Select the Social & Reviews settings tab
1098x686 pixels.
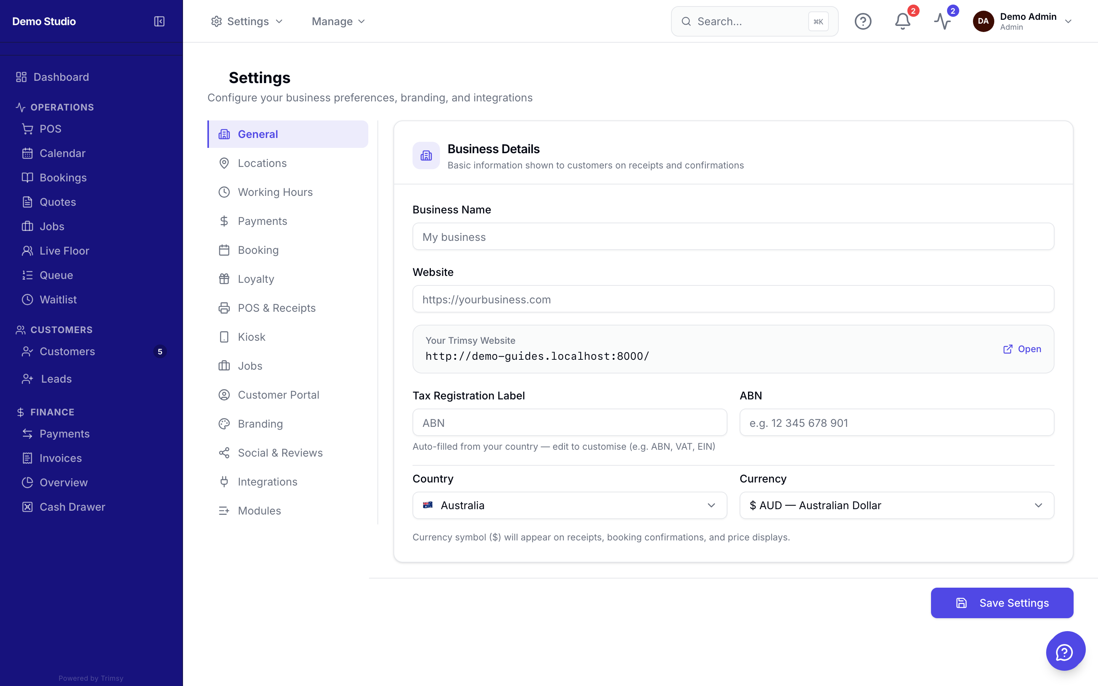pos(288,453)
